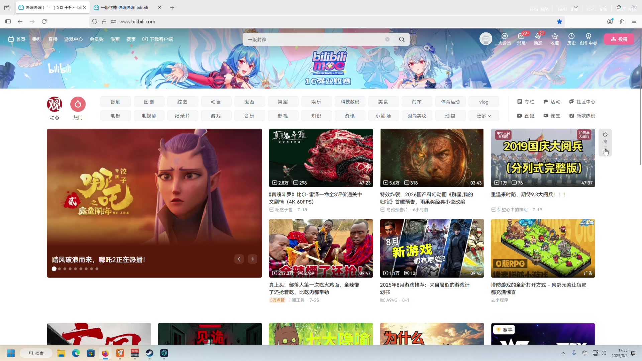Previous carousel slide arrow
This screenshot has width=642, height=361.
239,259
